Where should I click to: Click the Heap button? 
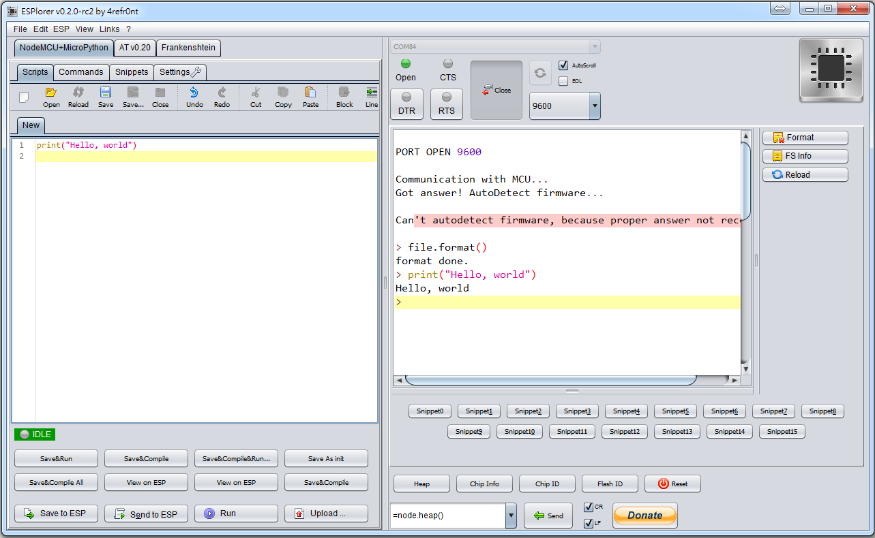[421, 484]
